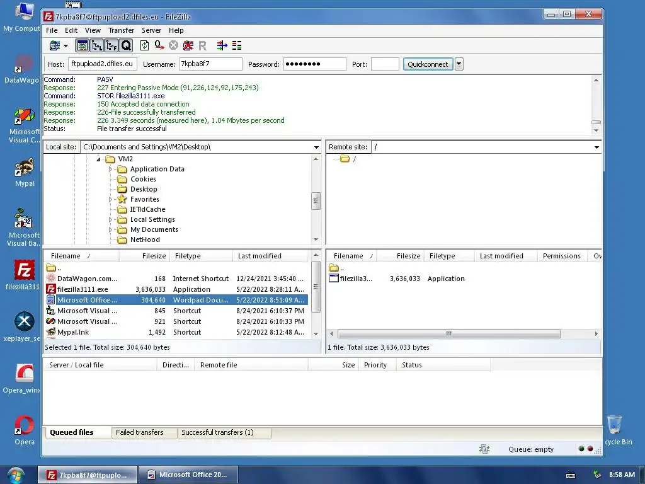Open the Site Manager dropdown arrow
645x484 pixels.
(66, 45)
